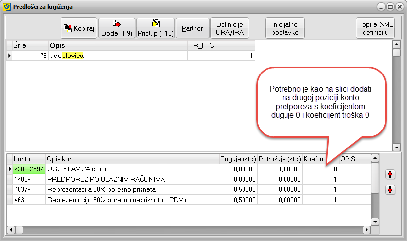This screenshot has height=241, width=407.
Task: Click Kopiraj XML definiciju button
Action: click(375, 28)
